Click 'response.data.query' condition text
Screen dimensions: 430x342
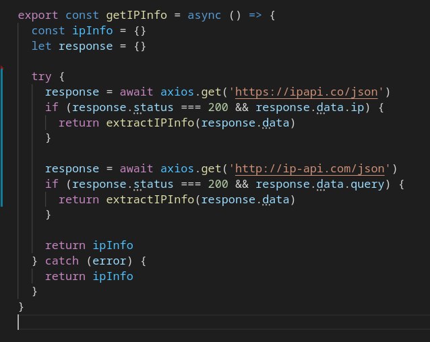(x=320, y=184)
